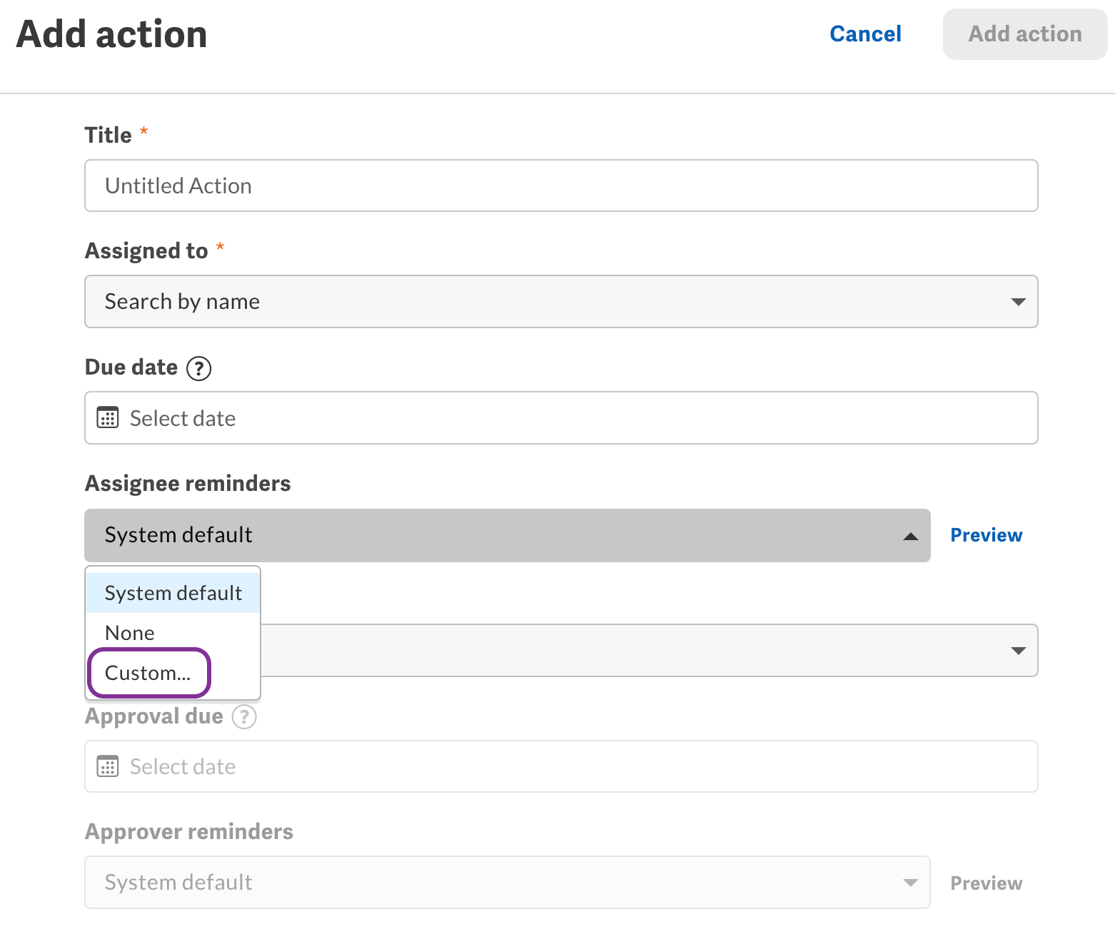Click the Cancel link
The width and height of the screenshot is (1115, 929).
[865, 34]
